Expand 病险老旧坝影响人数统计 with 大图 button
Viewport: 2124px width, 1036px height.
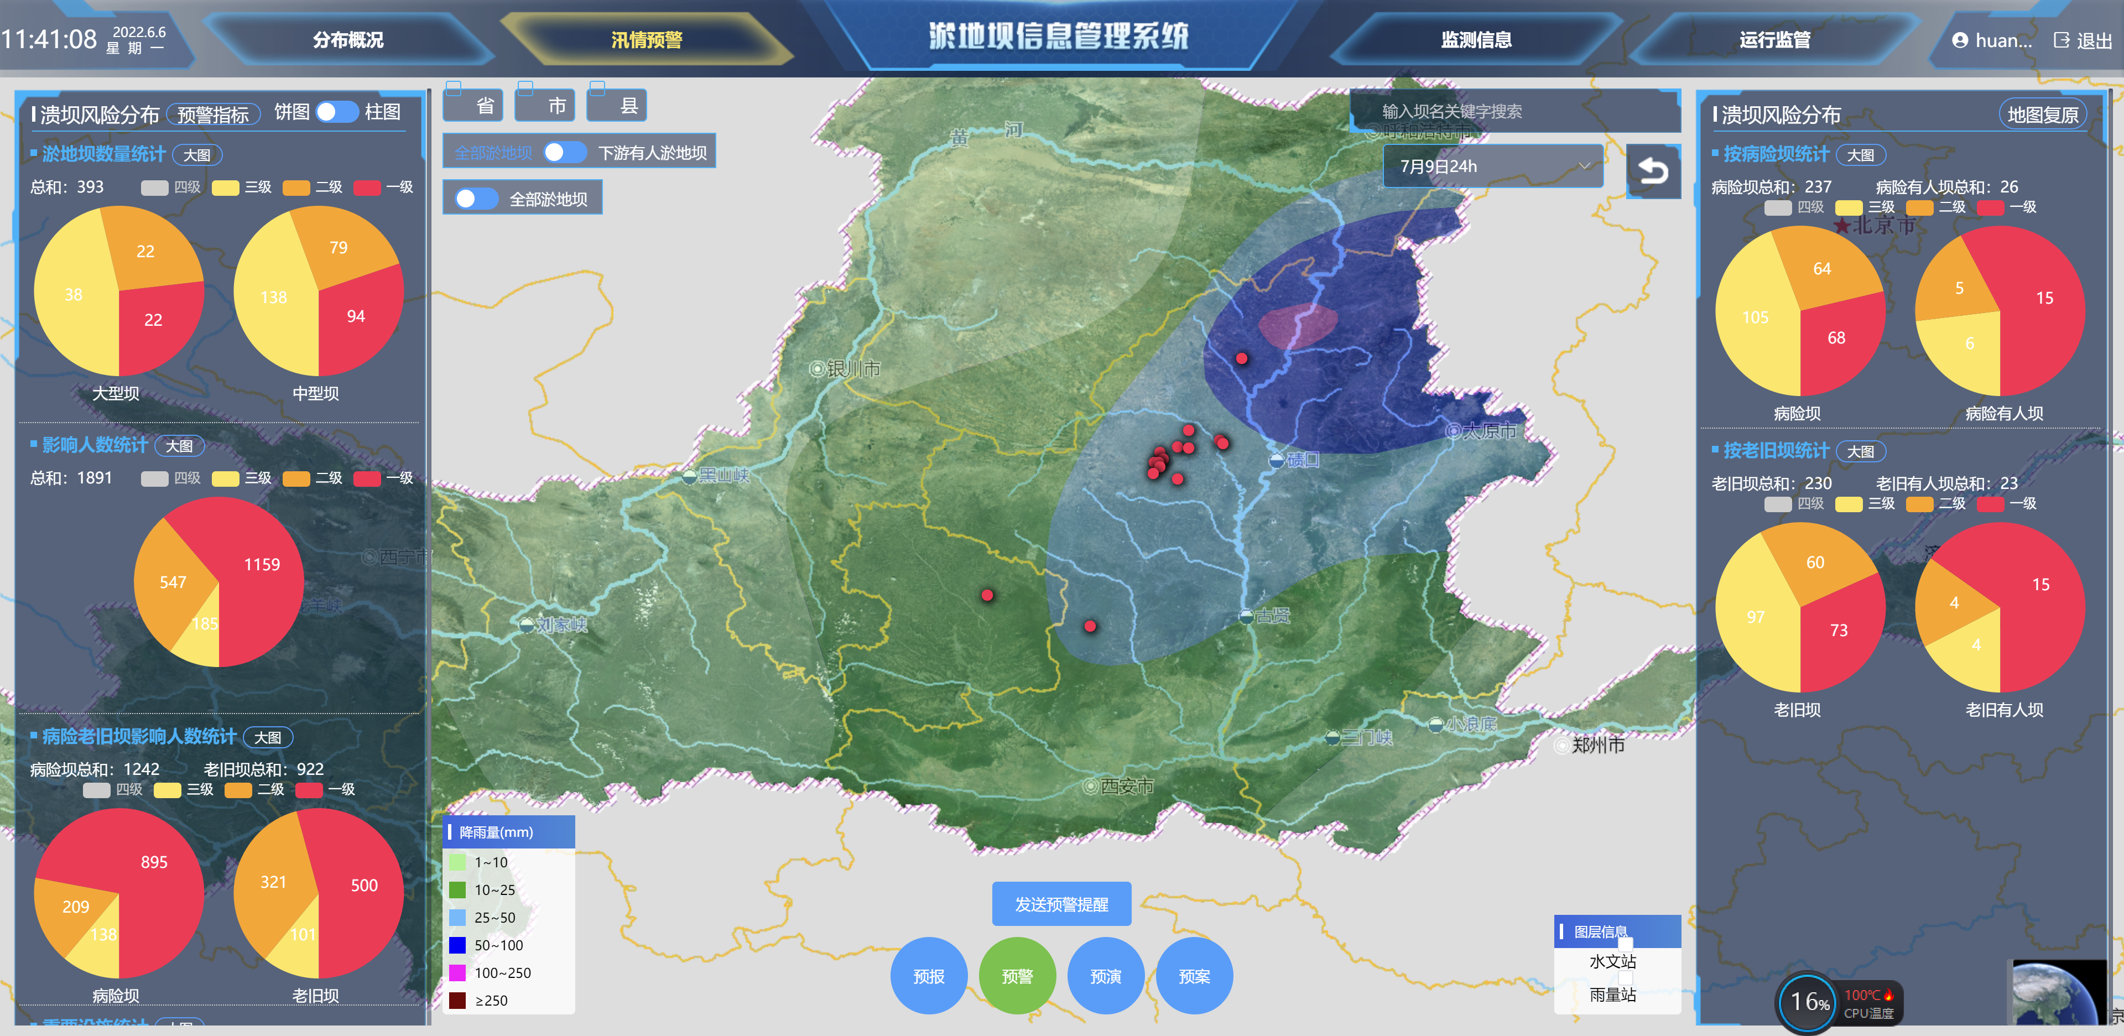pyautogui.click(x=267, y=737)
